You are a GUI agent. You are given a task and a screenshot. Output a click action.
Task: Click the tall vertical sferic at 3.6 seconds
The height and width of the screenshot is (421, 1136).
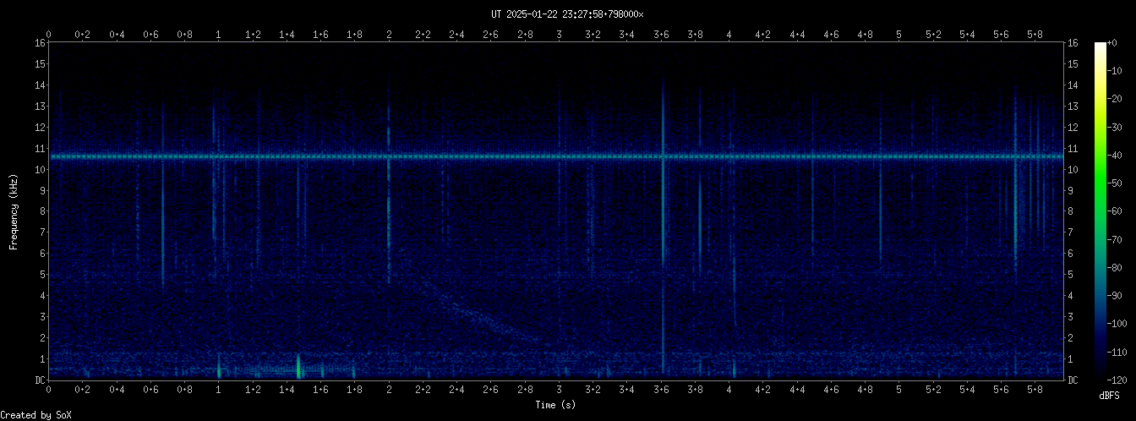click(663, 228)
